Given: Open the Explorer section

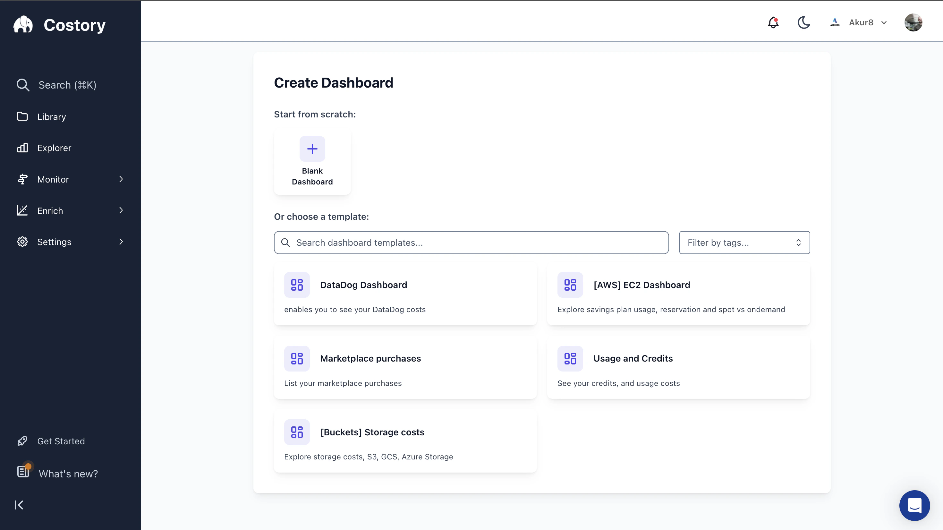Looking at the screenshot, I should (54, 148).
